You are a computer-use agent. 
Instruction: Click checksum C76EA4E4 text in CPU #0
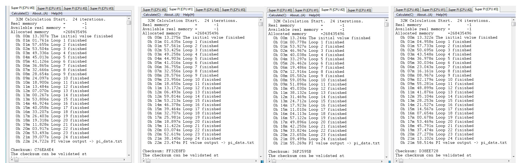pos(32,150)
